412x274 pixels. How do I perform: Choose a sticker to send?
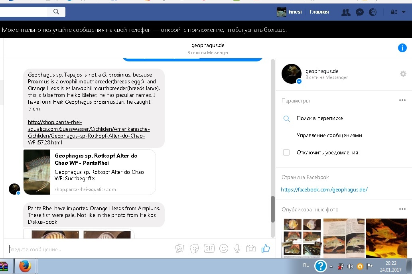(x=194, y=248)
